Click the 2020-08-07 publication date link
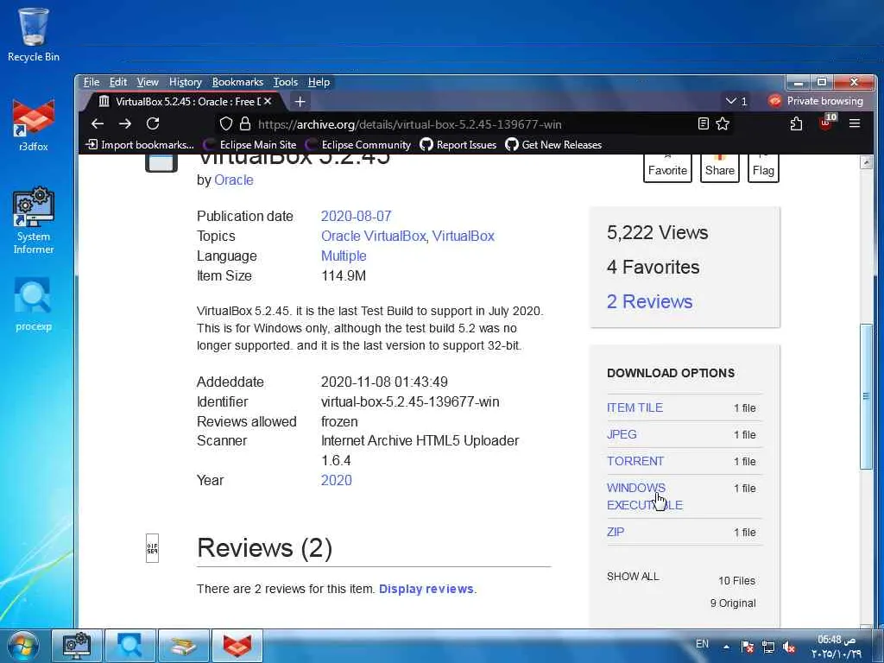 click(356, 216)
